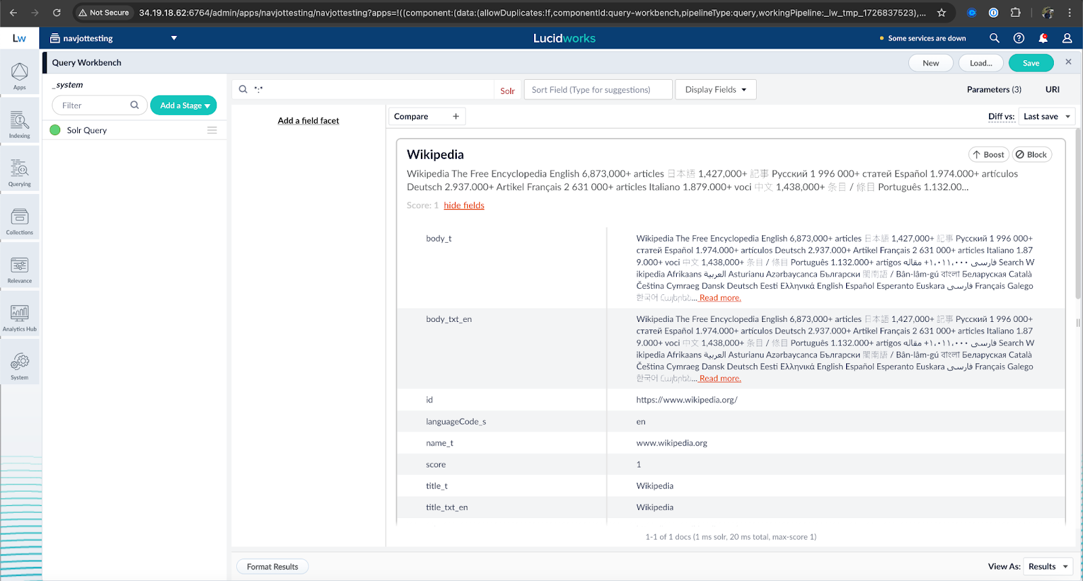The height and width of the screenshot is (581, 1083).
Task: Click the stage filter search icon
Action: coord(135,105)
